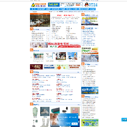127x127 pixels.
Task: Click the outlined left button in chat popup
Action: pos(68,124)
